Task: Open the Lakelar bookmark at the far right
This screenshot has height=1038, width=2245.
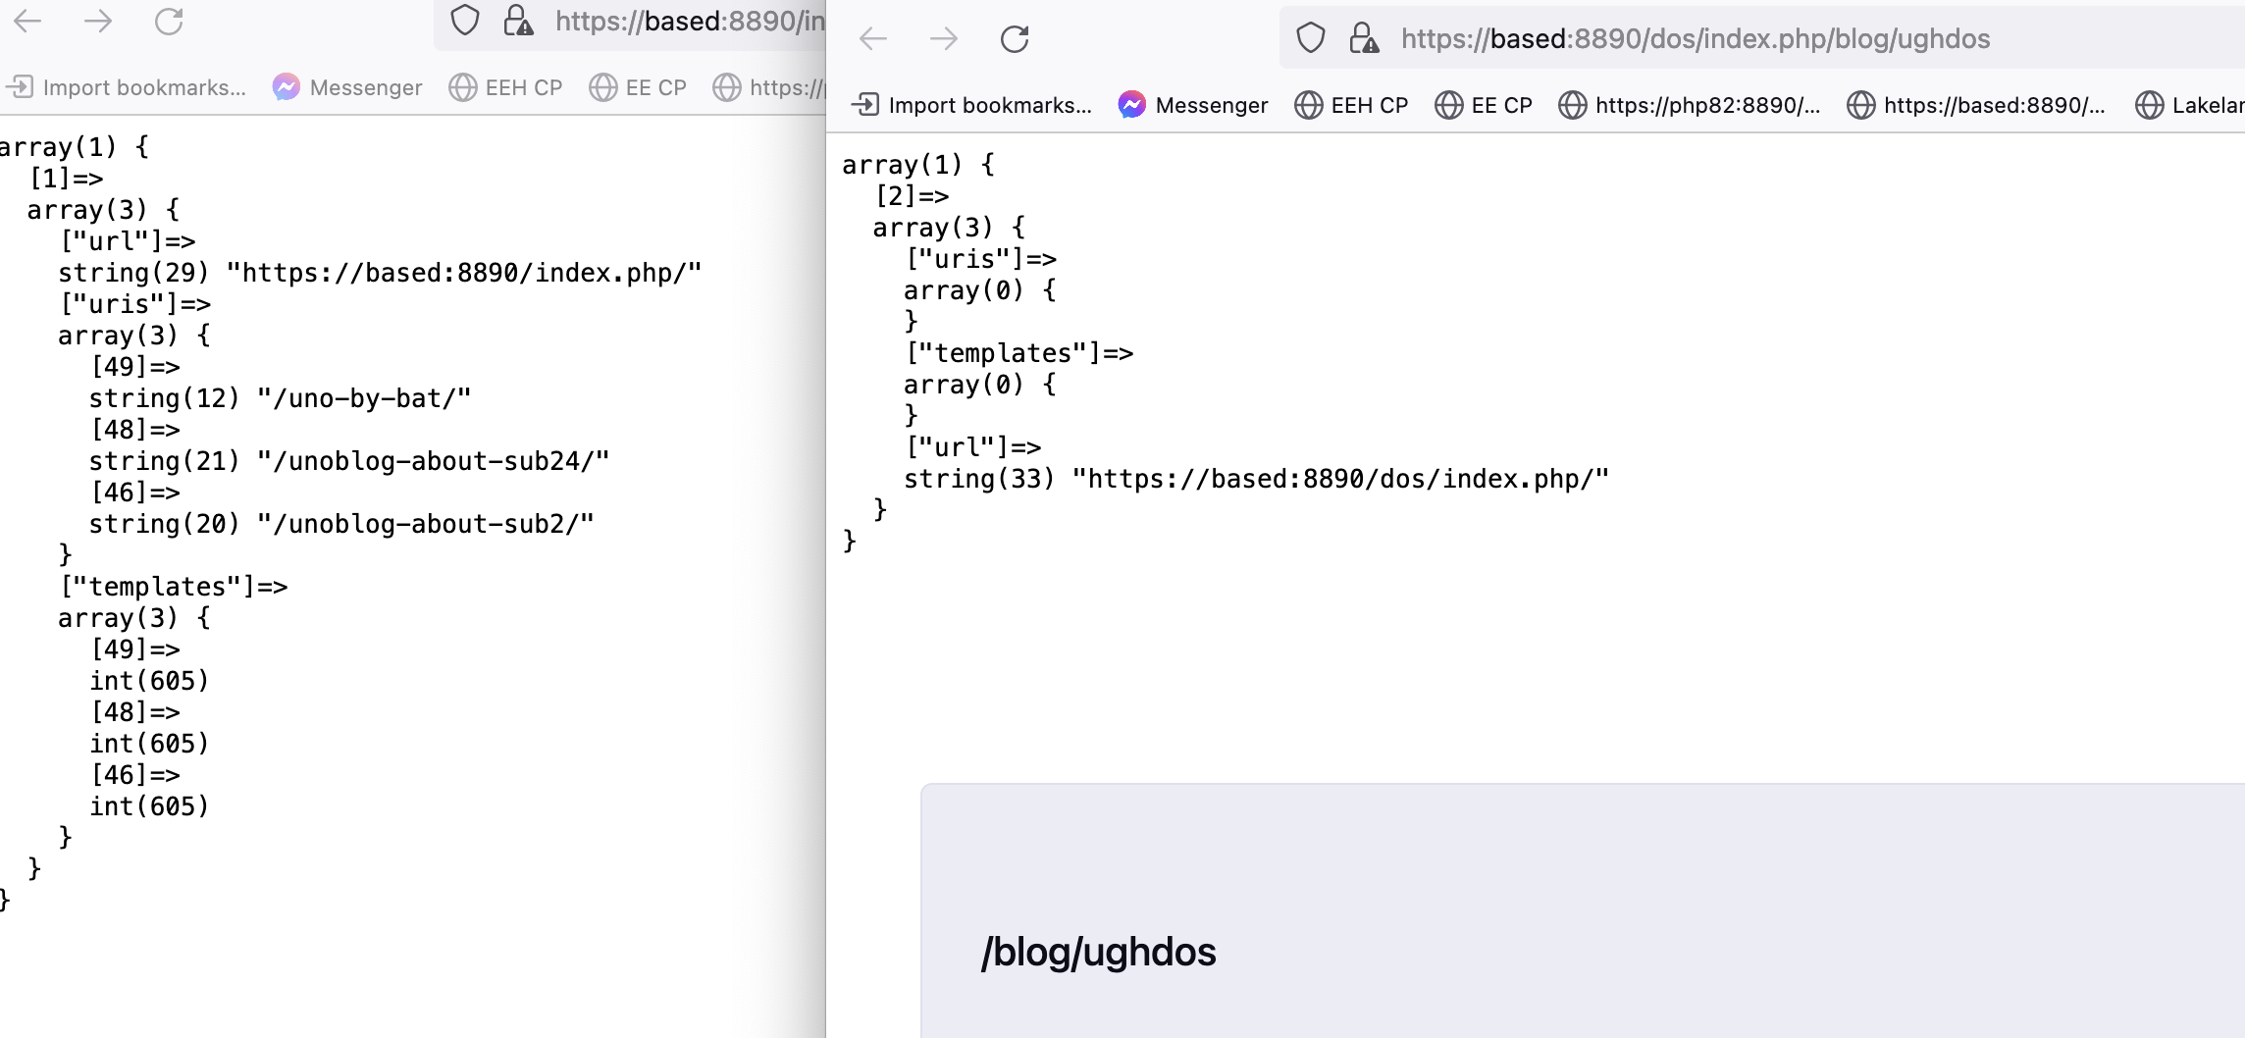Action: (2198, 105)
